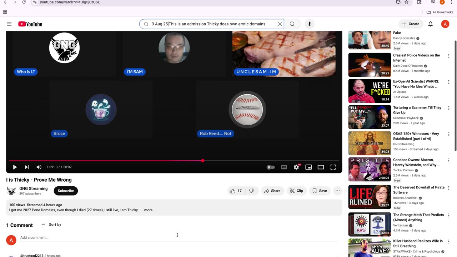Clear the search box text

[x=280, y=24]
